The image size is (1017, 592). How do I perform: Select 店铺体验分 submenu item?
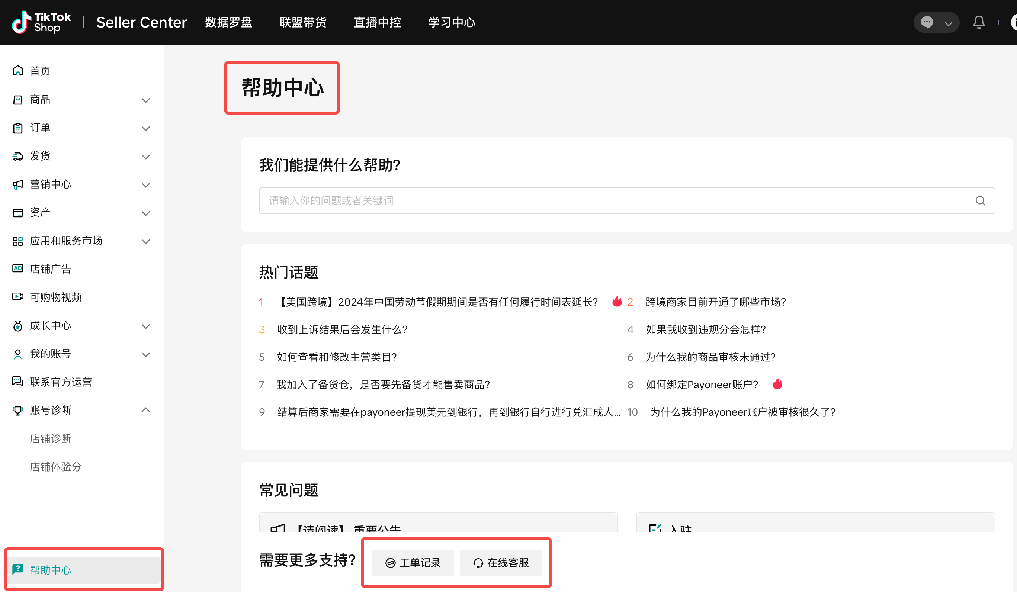pyautogui.click(x=56, y=467)
